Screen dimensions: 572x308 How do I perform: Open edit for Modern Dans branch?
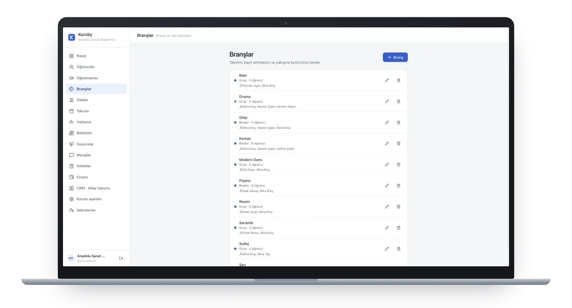(x=387, y=165)
